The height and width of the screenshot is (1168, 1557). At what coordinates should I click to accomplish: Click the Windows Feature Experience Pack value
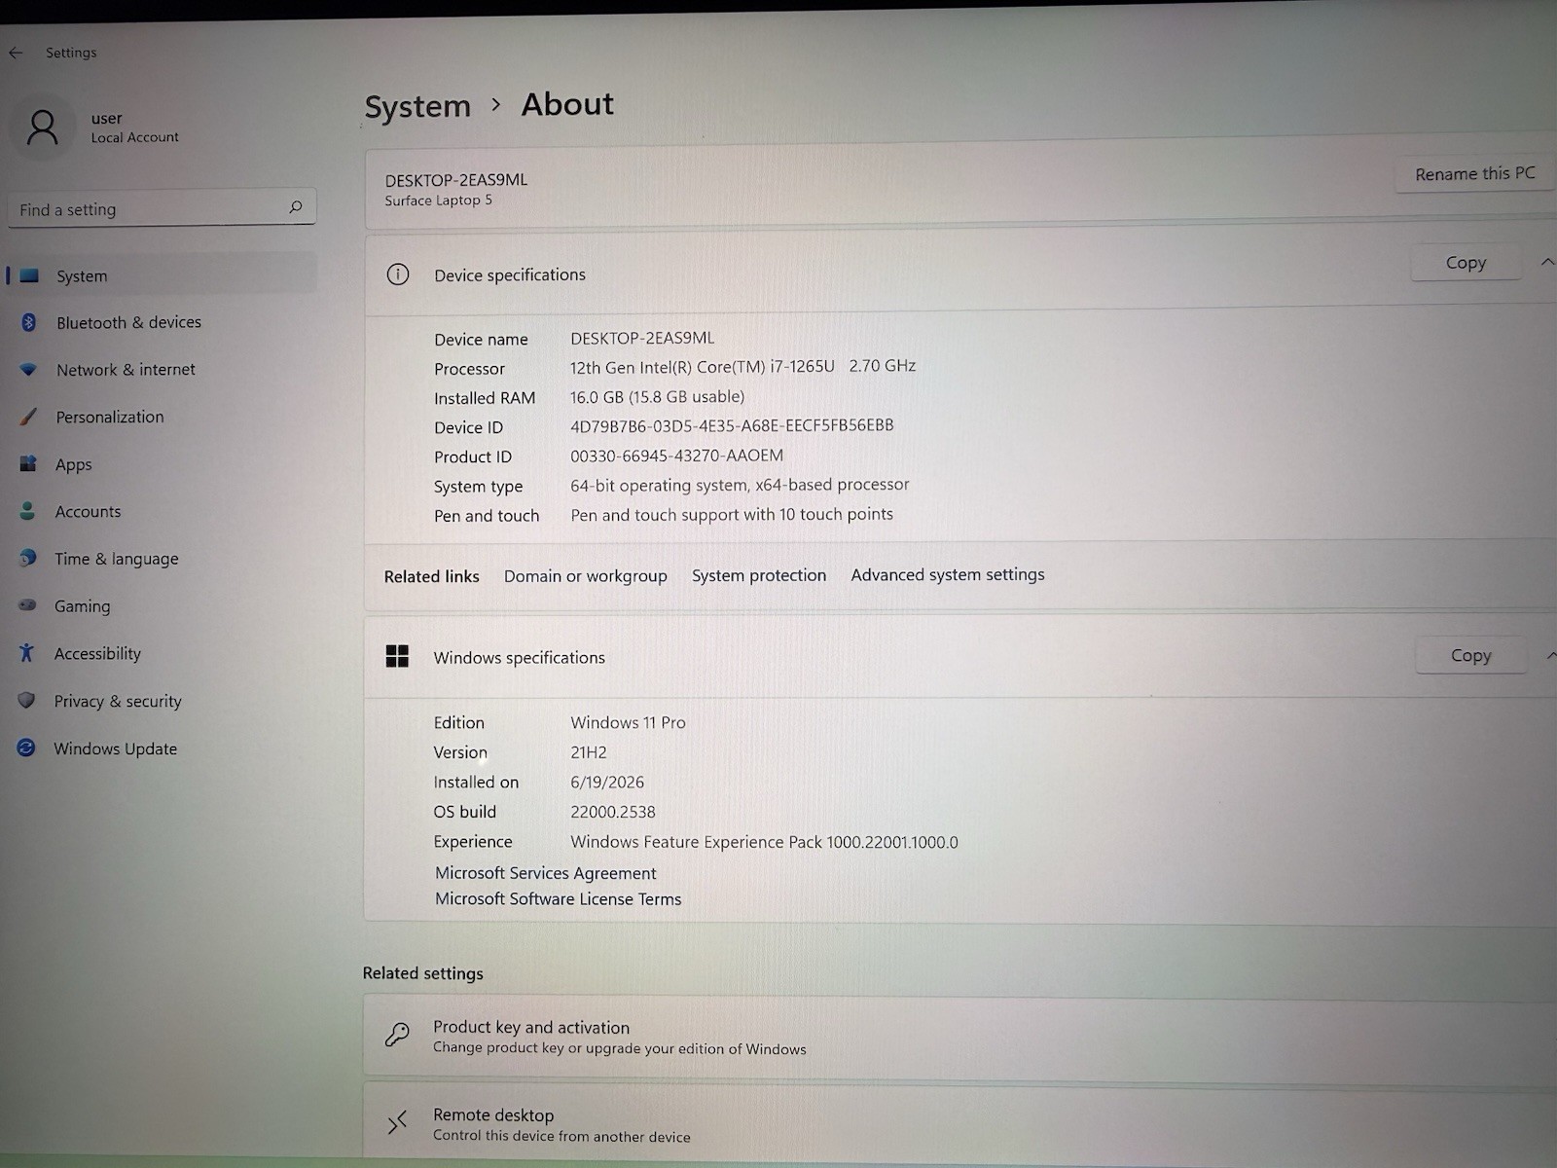764,842
